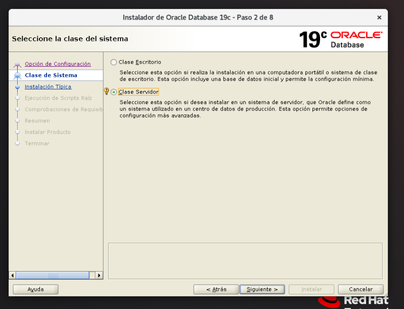Click the 'Comprobaciones de Requisit' step text

[x=64, y=110]
